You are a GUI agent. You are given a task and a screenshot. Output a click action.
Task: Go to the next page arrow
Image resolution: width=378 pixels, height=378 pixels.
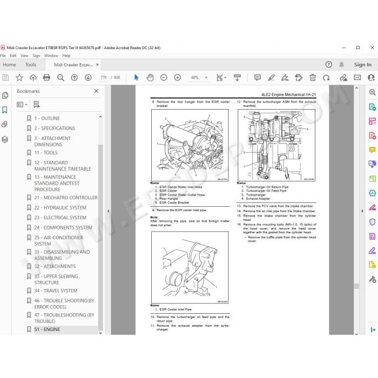tap(88, 77)
